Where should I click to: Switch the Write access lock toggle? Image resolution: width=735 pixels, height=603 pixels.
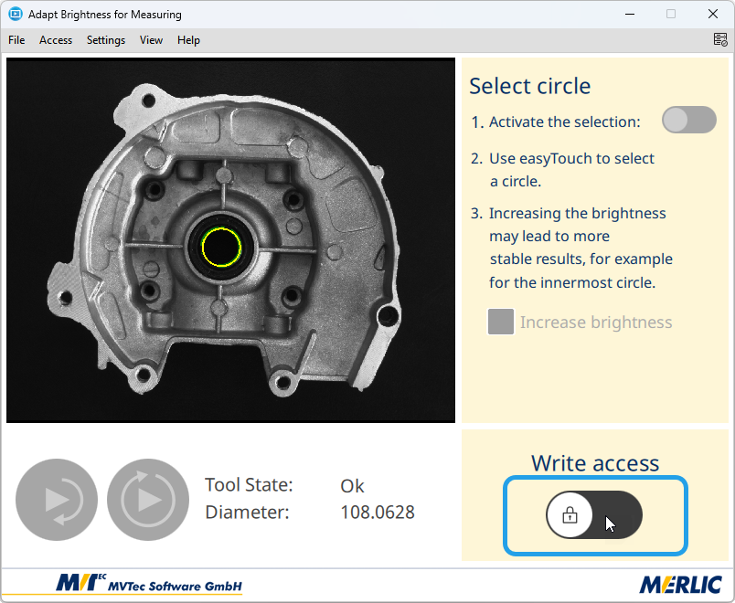(594, 515)
